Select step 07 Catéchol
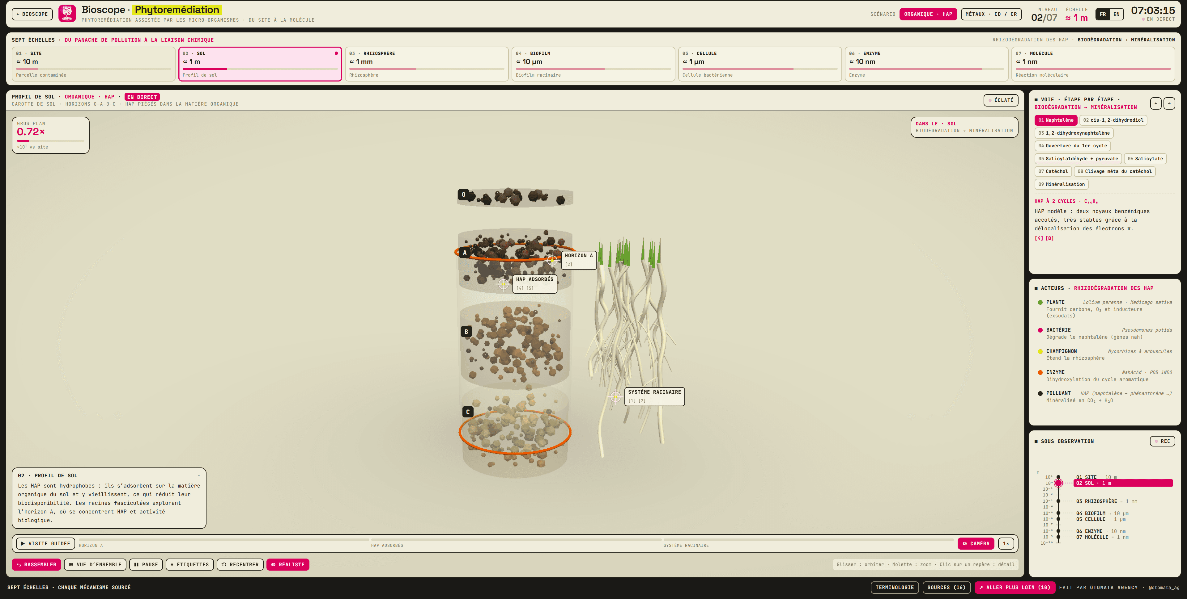 [x=1053, y=171]
